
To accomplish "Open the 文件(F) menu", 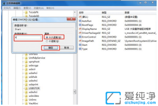I will pos(7,8).
